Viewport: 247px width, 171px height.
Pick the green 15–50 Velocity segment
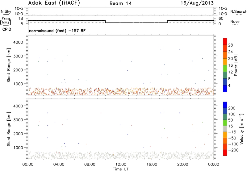[225, 123]
